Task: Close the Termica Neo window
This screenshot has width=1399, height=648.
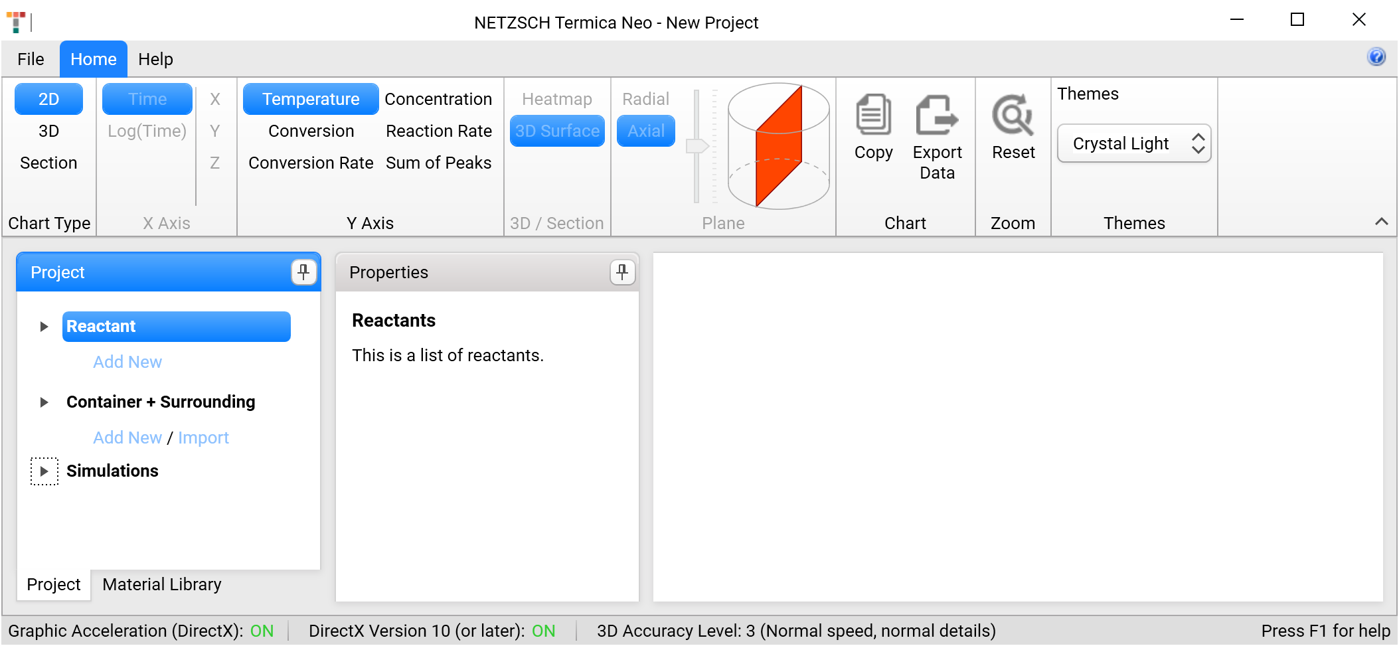Action: (x=1358, y=20)
